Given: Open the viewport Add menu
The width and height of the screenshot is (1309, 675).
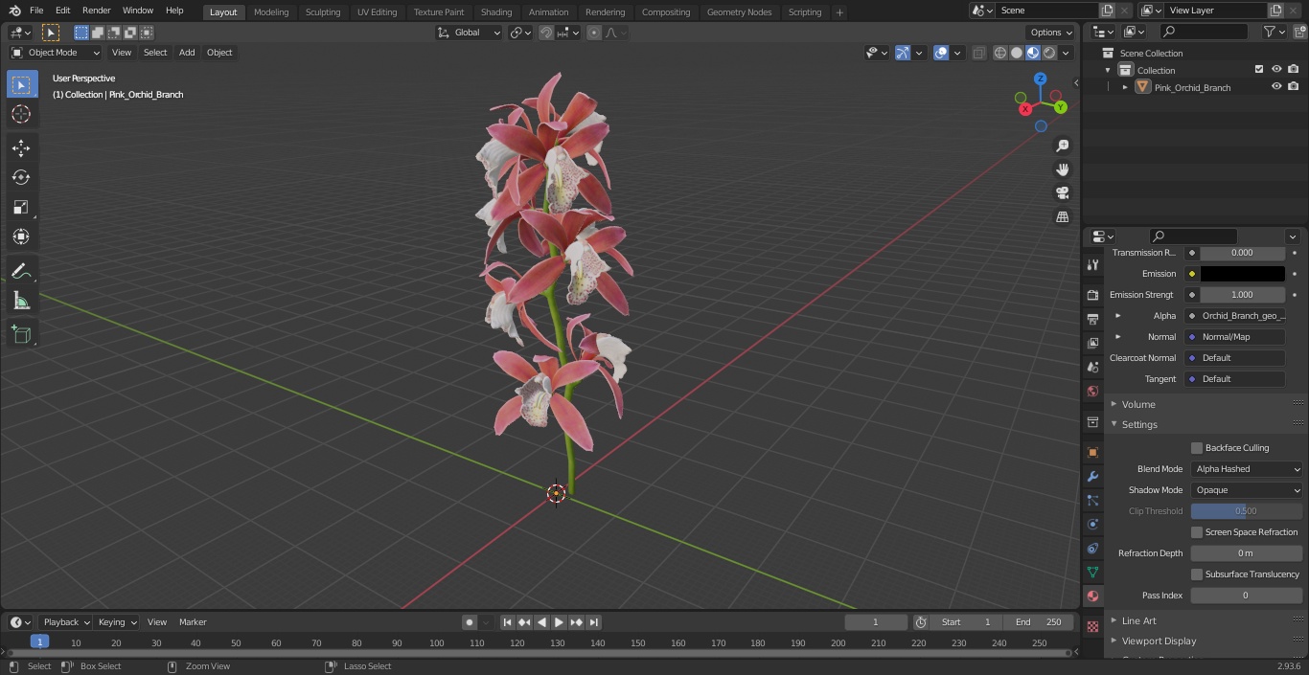Looking at the screenshot, I should pyautogui.click(x=187, y=53).
